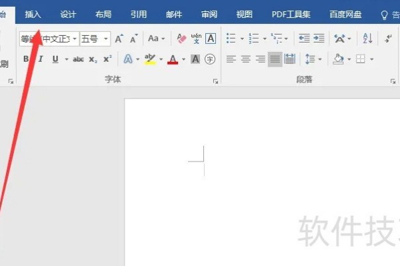Toggle strikethrough abc formatting
The height and width of the screenshot is (266, 400).
tap(78, 60)
